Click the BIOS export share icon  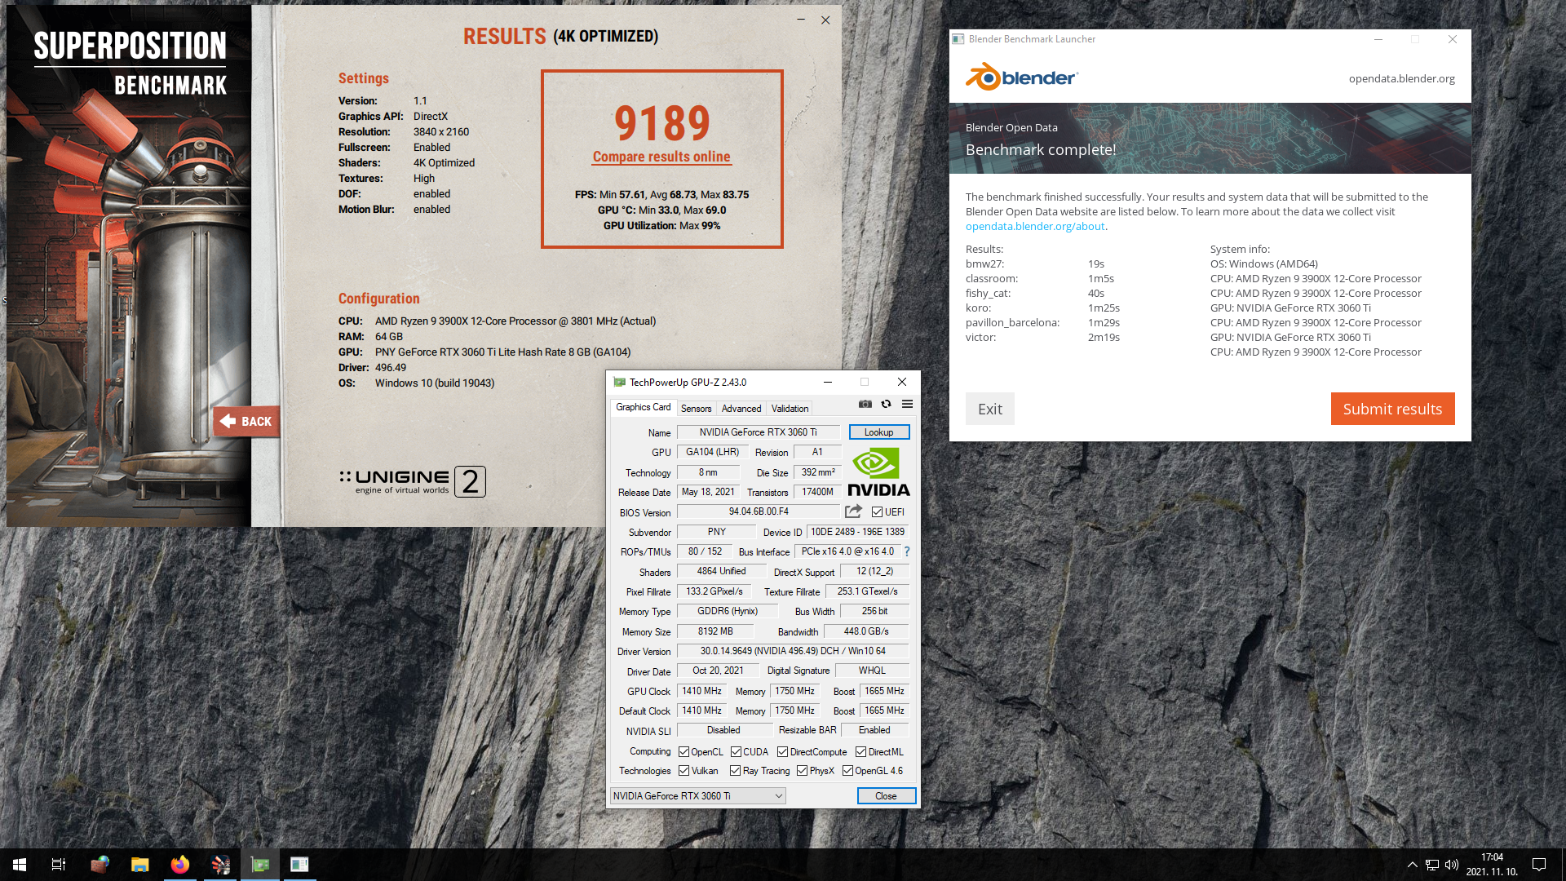[x=853, y=511]
